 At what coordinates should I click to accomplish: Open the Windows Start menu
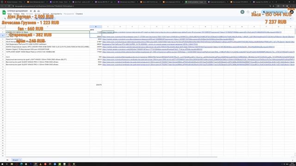[2, 164]
